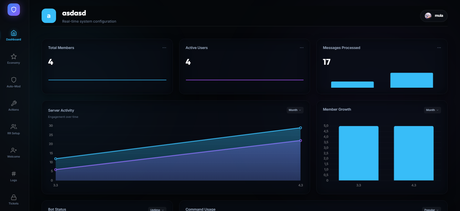This screenshot has height=211, width=460.
Task: Click the endpoint marker on Server Activity line
Action: tap(300, 127)
